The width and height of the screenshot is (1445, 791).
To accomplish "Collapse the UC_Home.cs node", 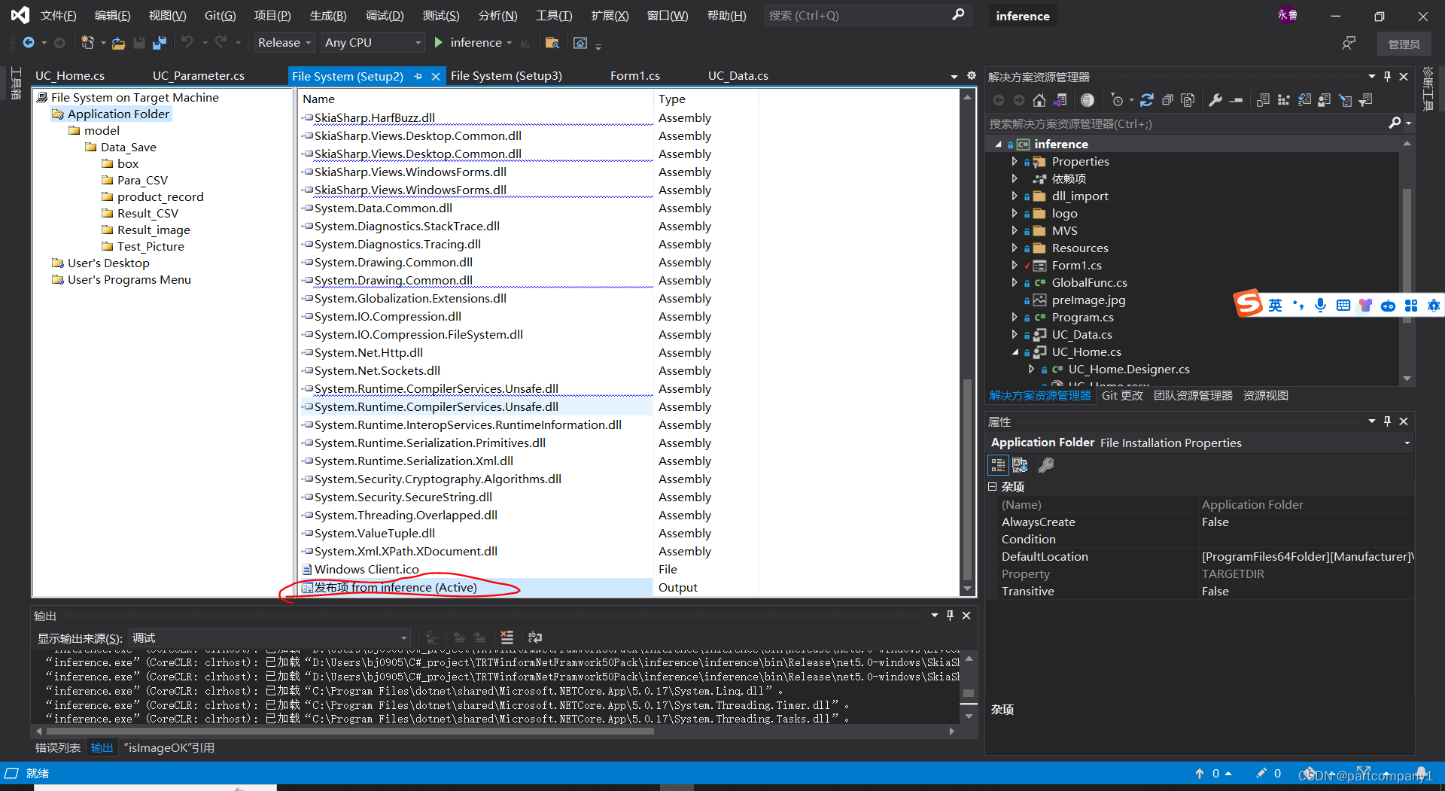I will [x=1015, y=351].
